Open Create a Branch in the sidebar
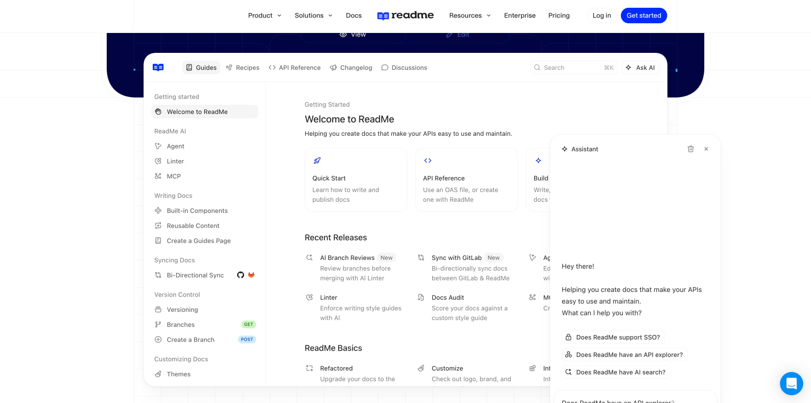The height and width of the screenshot is (403, 811). coord(205,339)
